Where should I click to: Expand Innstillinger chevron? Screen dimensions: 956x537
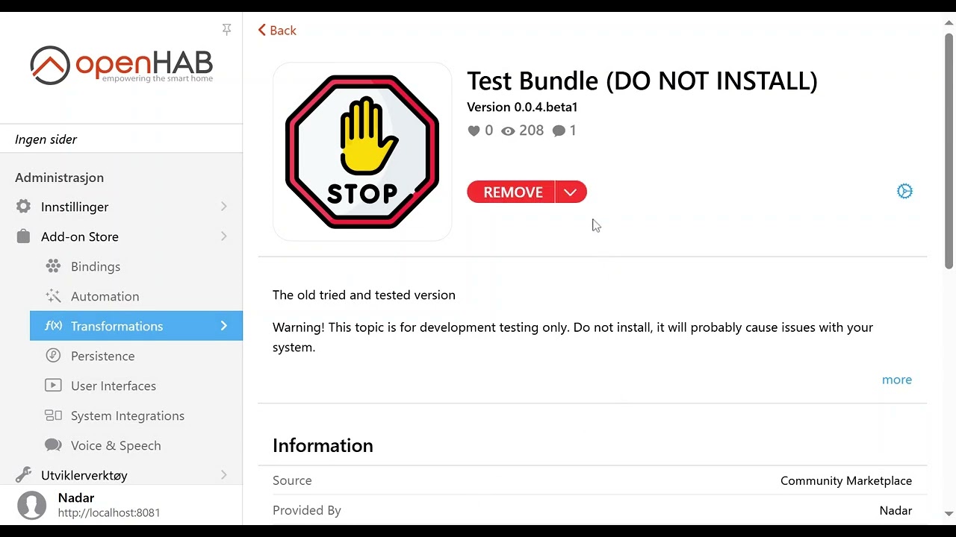click(x=223, y=207)
